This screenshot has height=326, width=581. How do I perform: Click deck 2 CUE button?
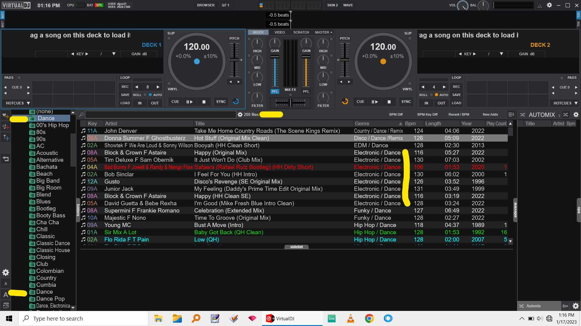click(360, 102)
